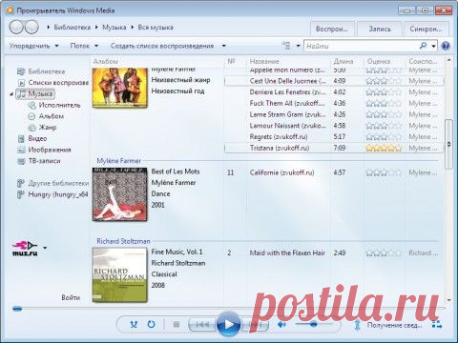Toggle shuffle playback

(x=134, y=324)
